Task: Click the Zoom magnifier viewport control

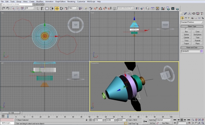Action: 193,120
